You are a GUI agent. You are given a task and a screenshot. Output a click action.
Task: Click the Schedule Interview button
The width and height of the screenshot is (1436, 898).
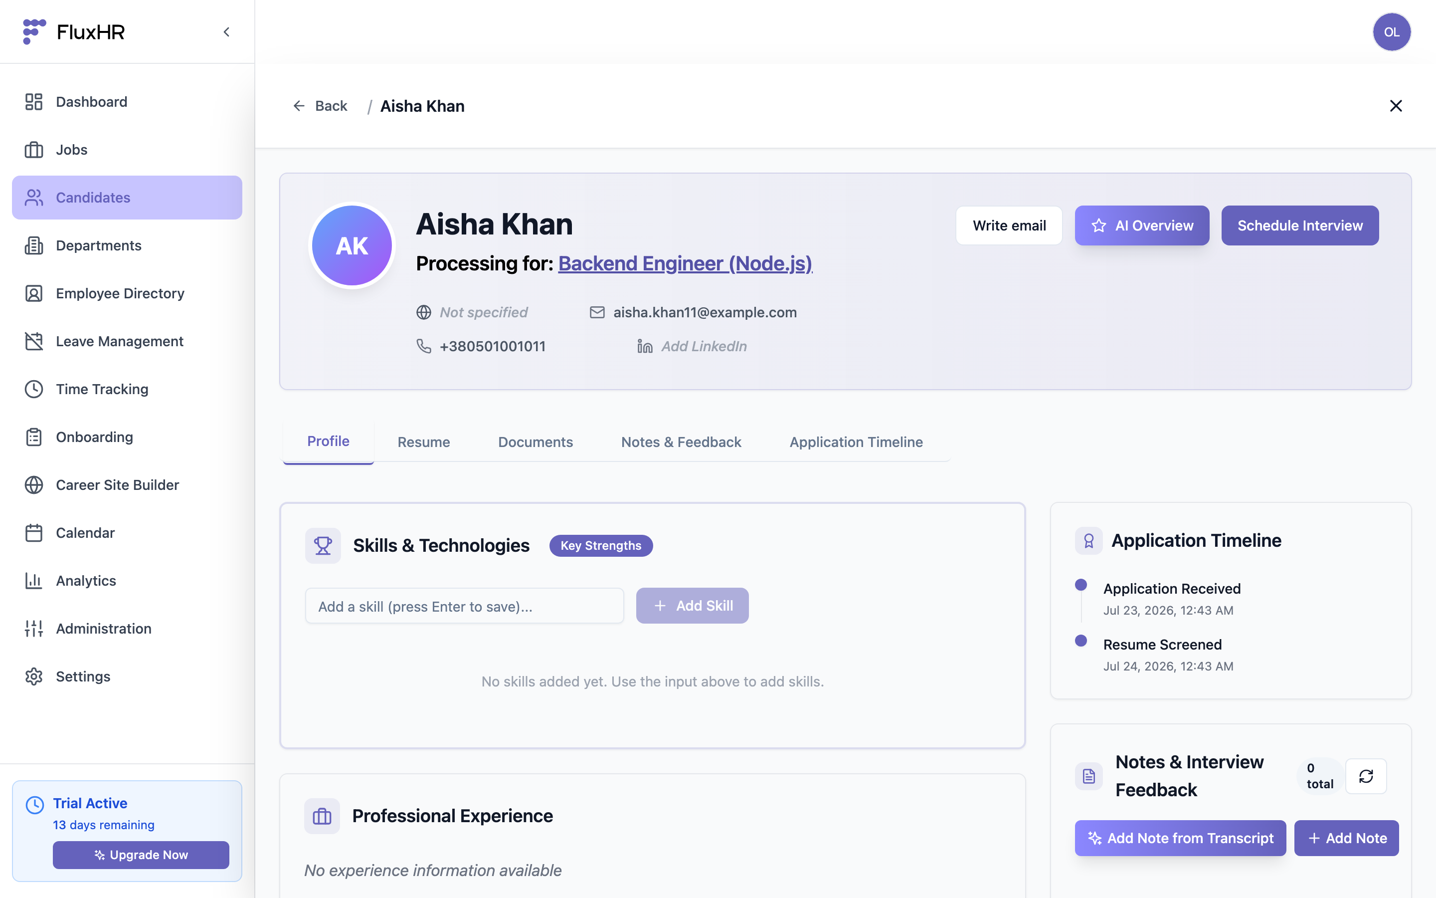tap(1299, 225)
